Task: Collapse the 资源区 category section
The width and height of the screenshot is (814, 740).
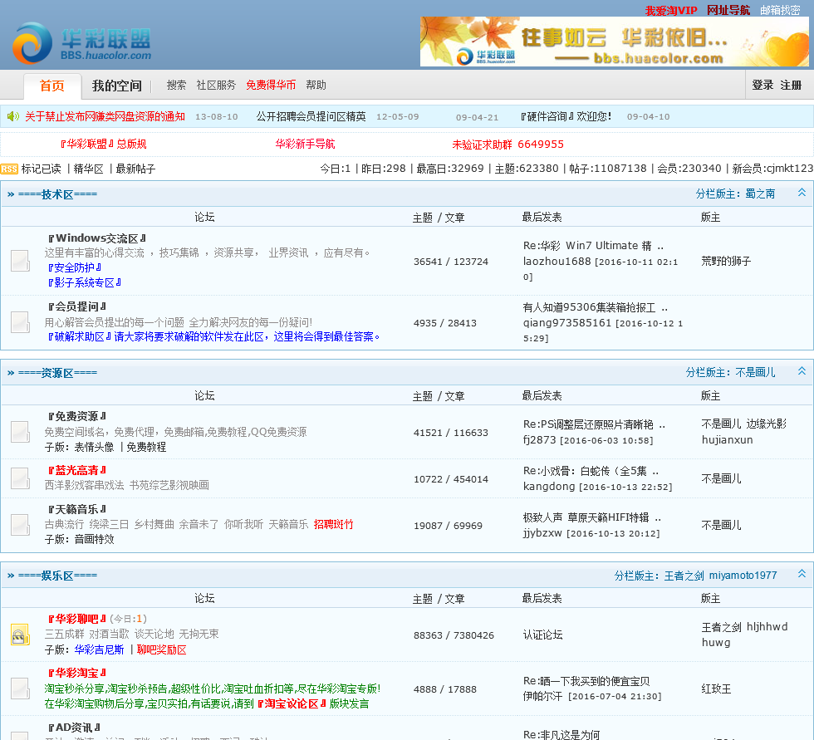Action: pyautogui.click(x=802, y=371)
